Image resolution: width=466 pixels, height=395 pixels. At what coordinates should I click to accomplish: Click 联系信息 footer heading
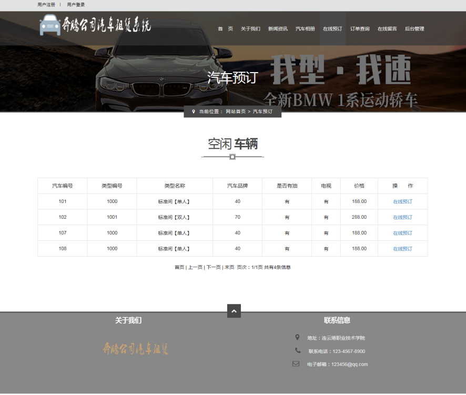(337, 320)
